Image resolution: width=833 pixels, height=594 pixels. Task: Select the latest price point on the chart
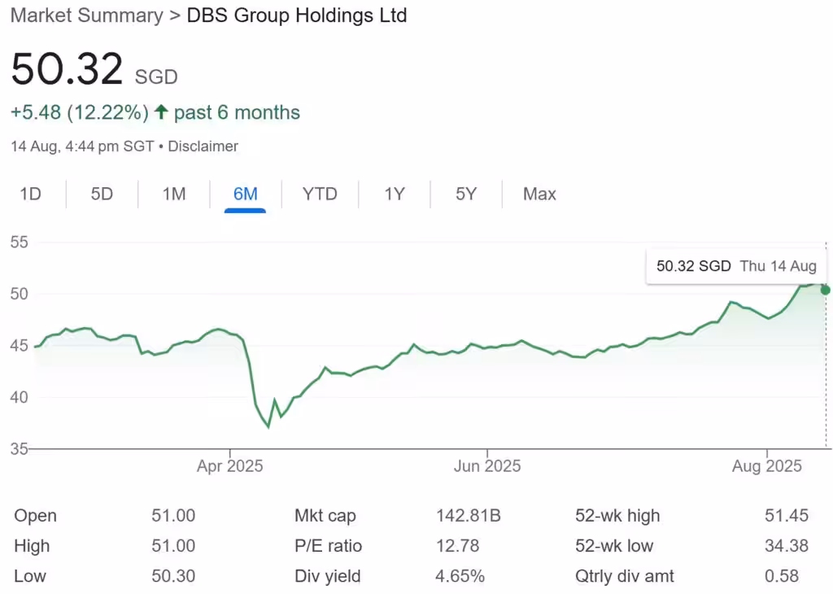click(824, 290)
